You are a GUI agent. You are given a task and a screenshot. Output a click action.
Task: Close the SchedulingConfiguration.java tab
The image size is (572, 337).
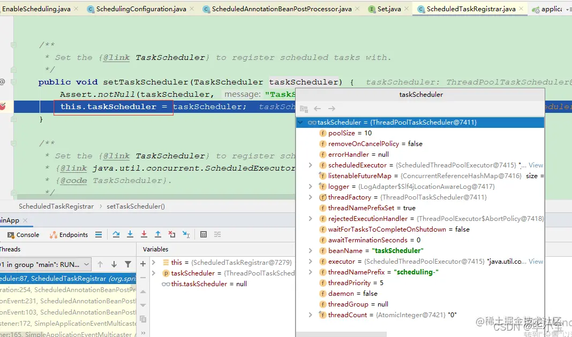click(192, 9)
